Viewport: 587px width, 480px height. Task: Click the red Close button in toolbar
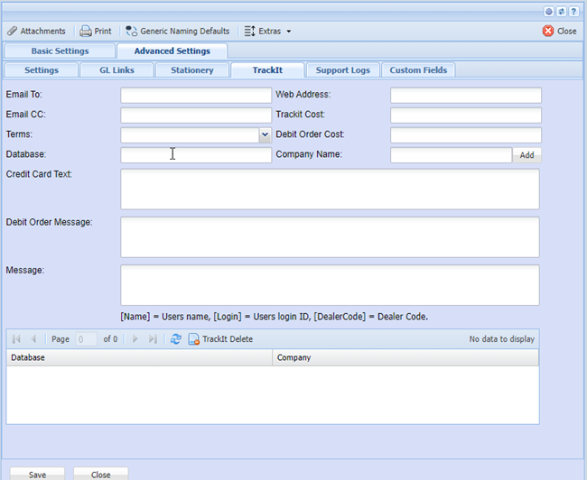tap(560, 31)
